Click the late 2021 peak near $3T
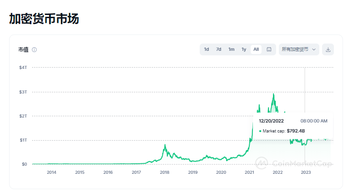Viewport: 348px width, 196px height. (x=273, y=94)
